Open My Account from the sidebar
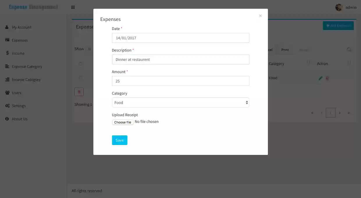 click(7, 27)
